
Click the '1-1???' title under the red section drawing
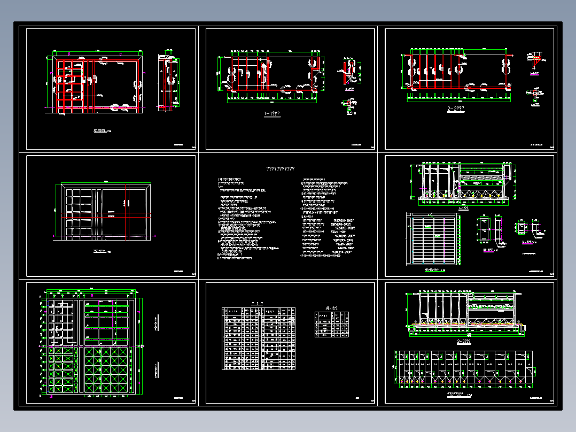coord(272,114)
